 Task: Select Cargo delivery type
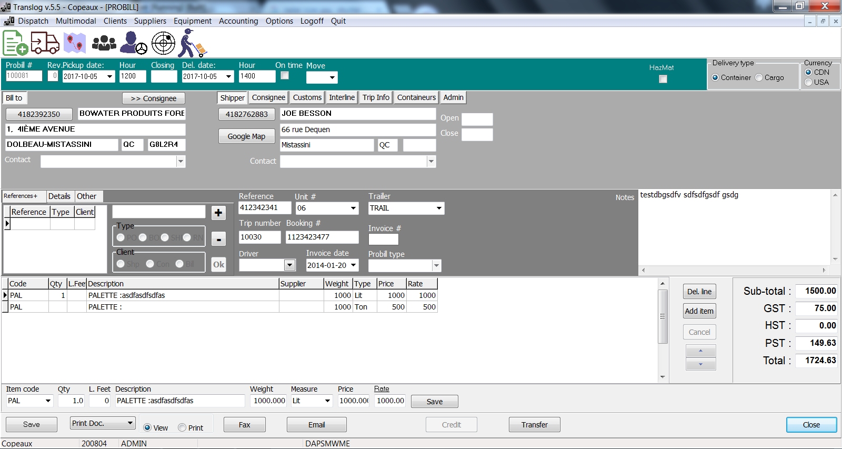pyautogui.click(x=759, y=77)
